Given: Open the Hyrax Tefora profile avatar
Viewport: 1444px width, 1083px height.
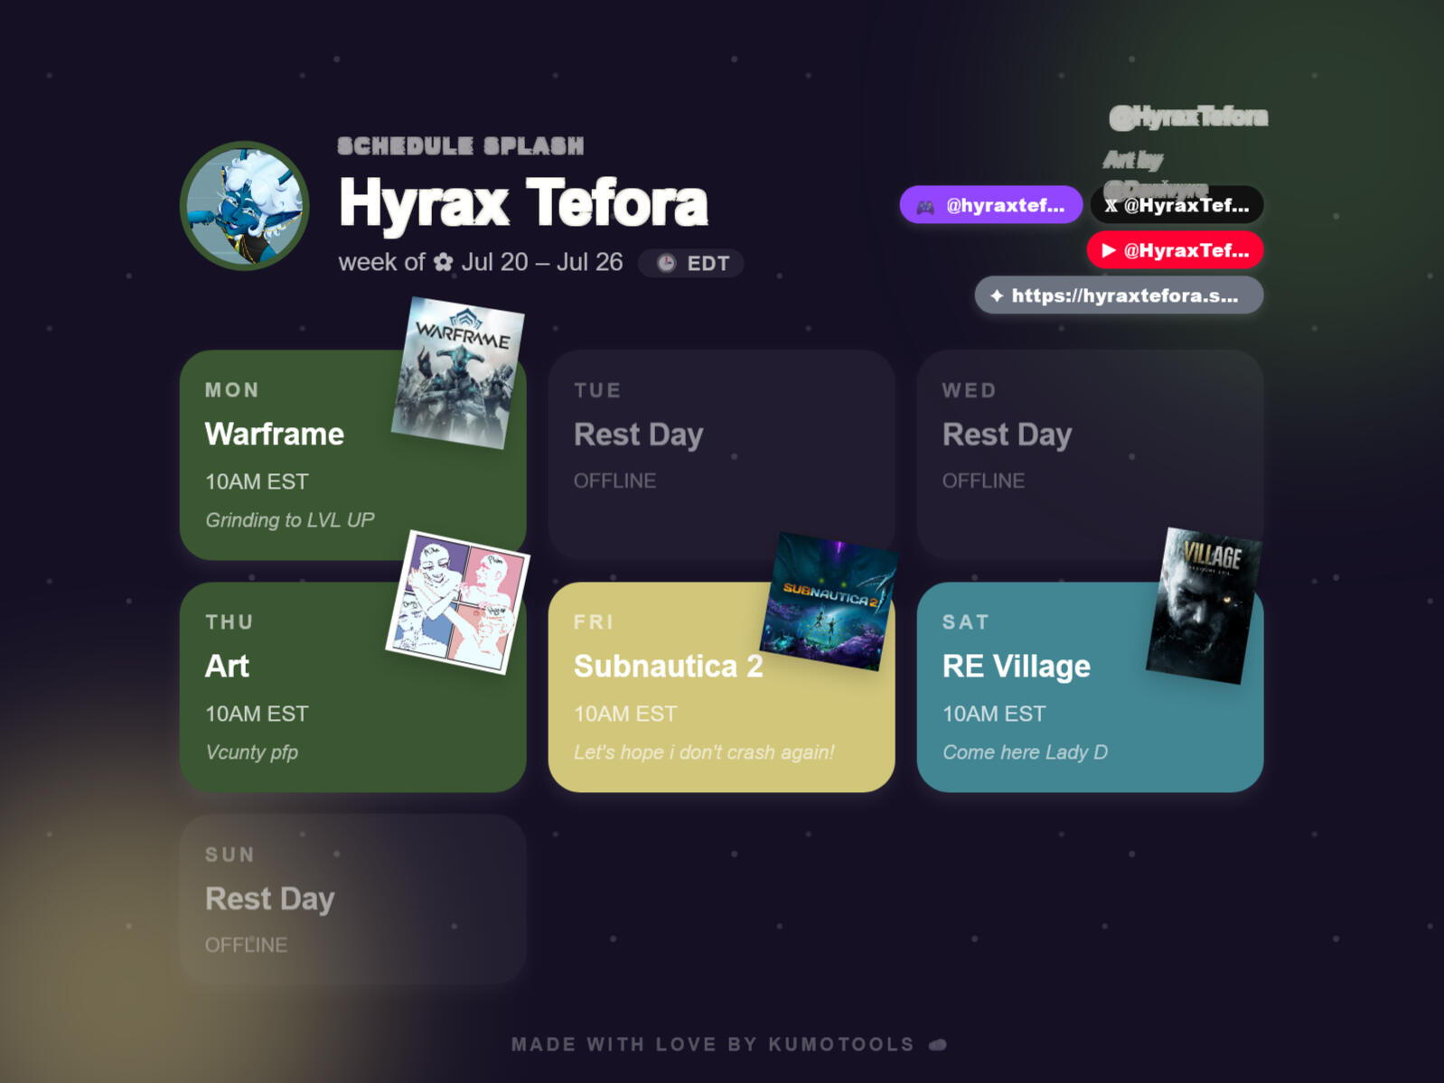Looking at the screenshot, I should pyautogui.click(x=245, y=206).
